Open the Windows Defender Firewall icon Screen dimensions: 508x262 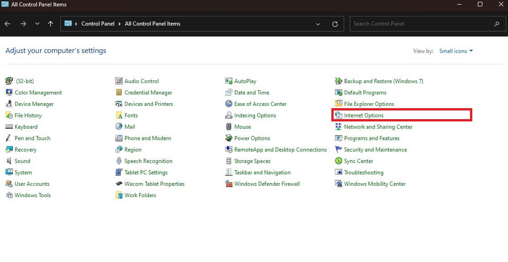[229, 184]
